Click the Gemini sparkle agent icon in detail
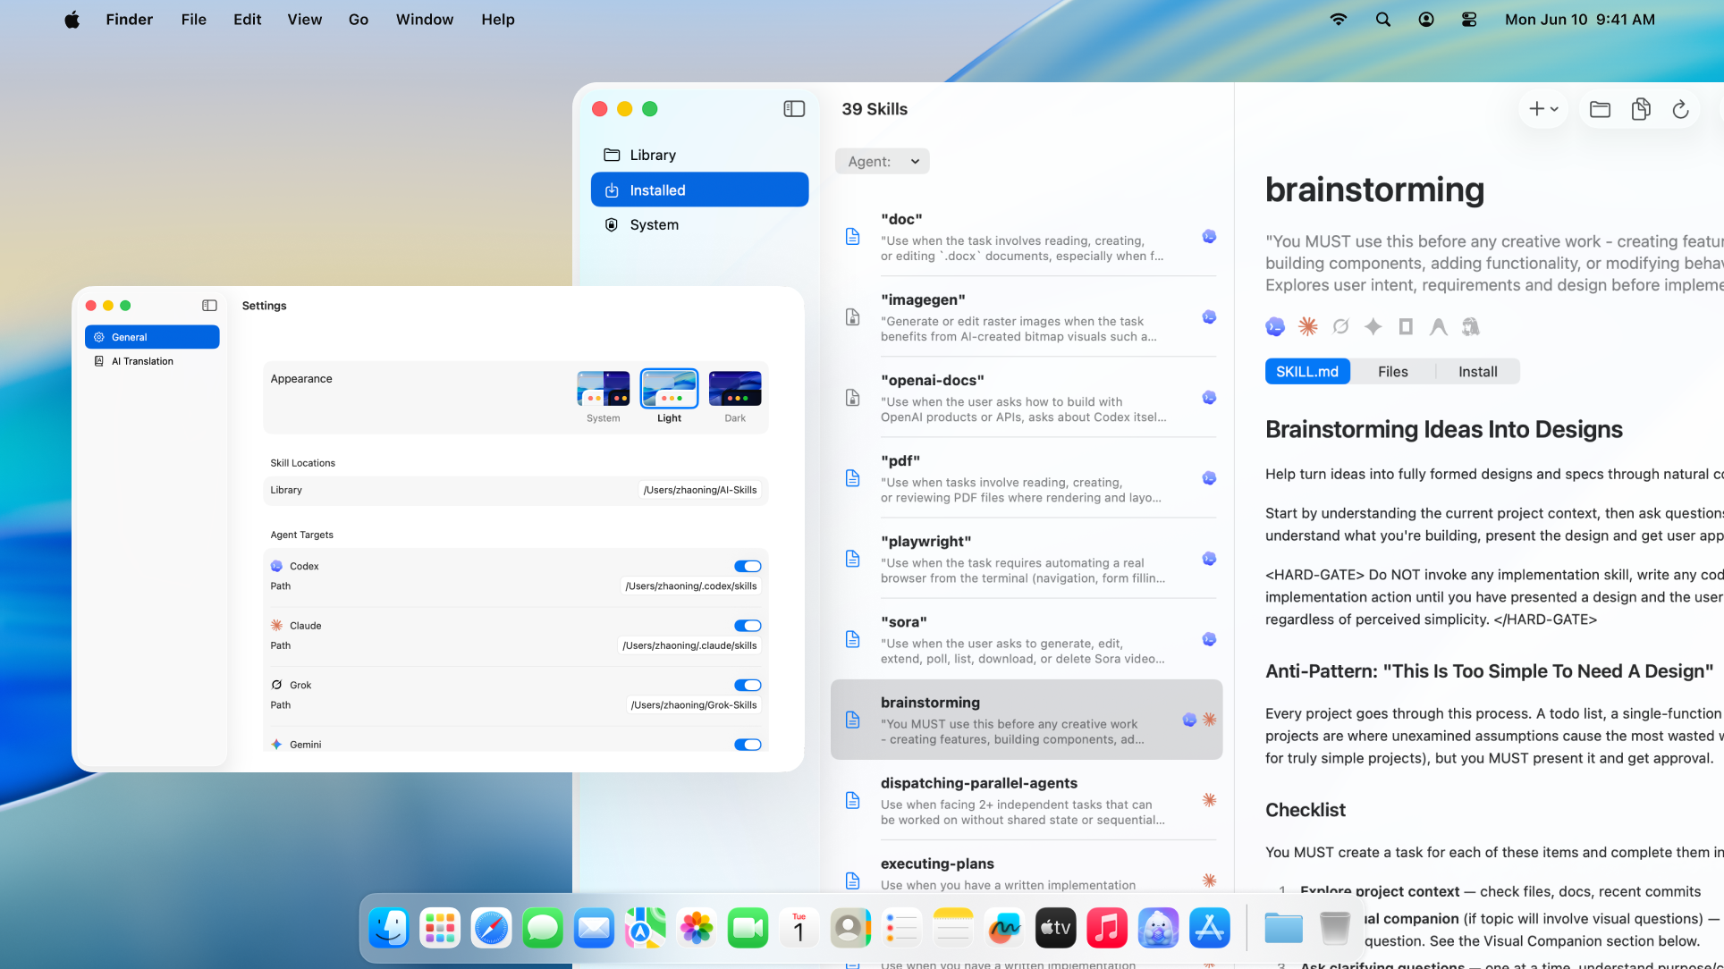The width and height of the screenshot is (1724, 969). 1373,326
